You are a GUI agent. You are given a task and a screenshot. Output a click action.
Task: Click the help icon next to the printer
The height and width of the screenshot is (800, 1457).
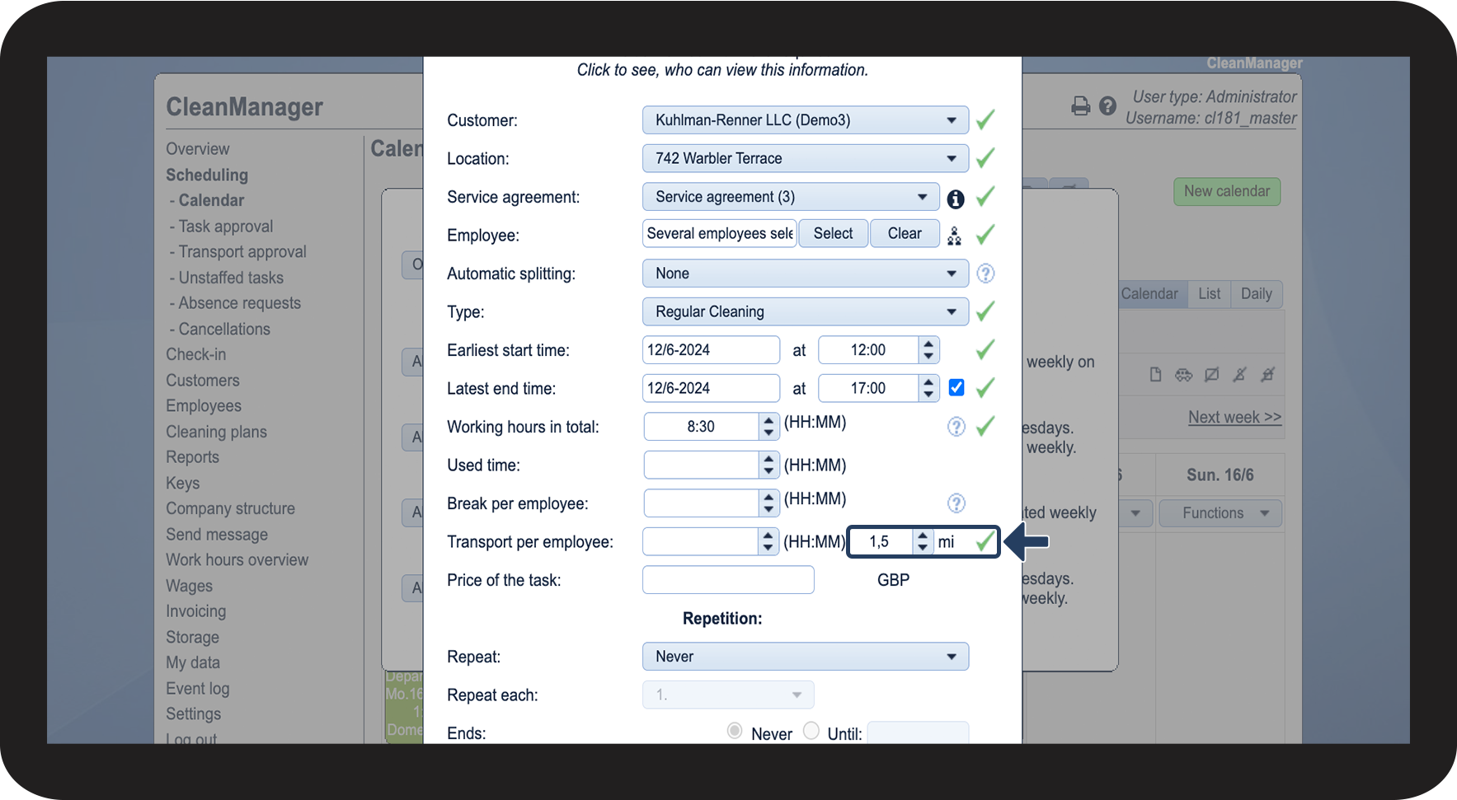[x=1107, y=105]
